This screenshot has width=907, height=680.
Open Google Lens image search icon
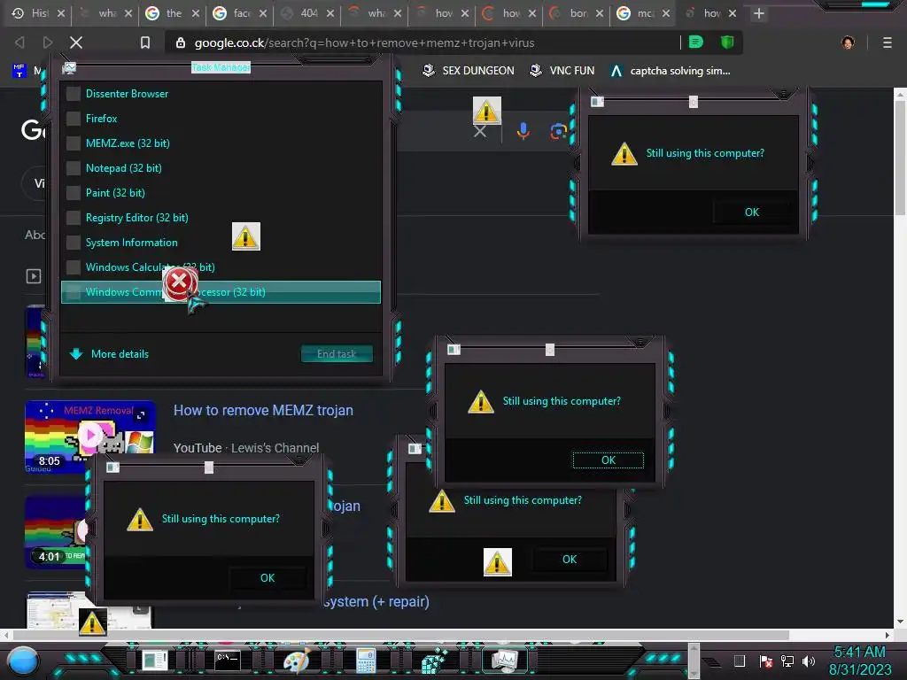tap(558, 131)
